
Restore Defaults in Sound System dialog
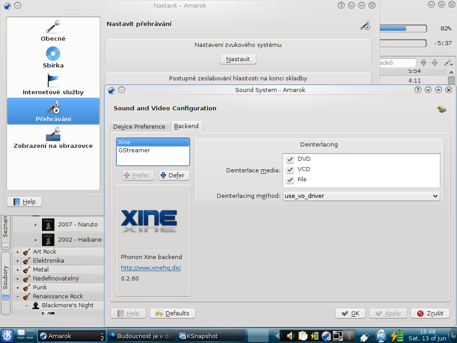click(172, 314)
